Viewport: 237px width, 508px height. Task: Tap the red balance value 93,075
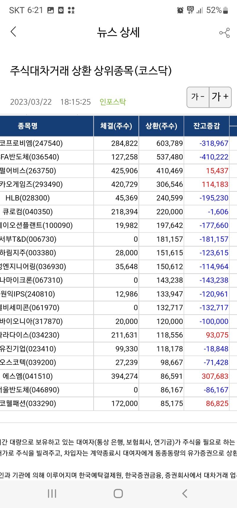coord(217,335)
